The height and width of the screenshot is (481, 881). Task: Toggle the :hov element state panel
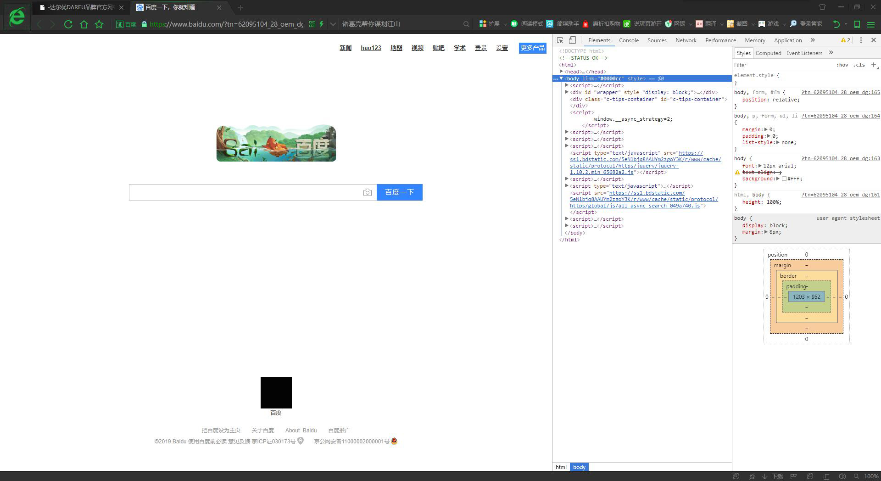[842, 65]
